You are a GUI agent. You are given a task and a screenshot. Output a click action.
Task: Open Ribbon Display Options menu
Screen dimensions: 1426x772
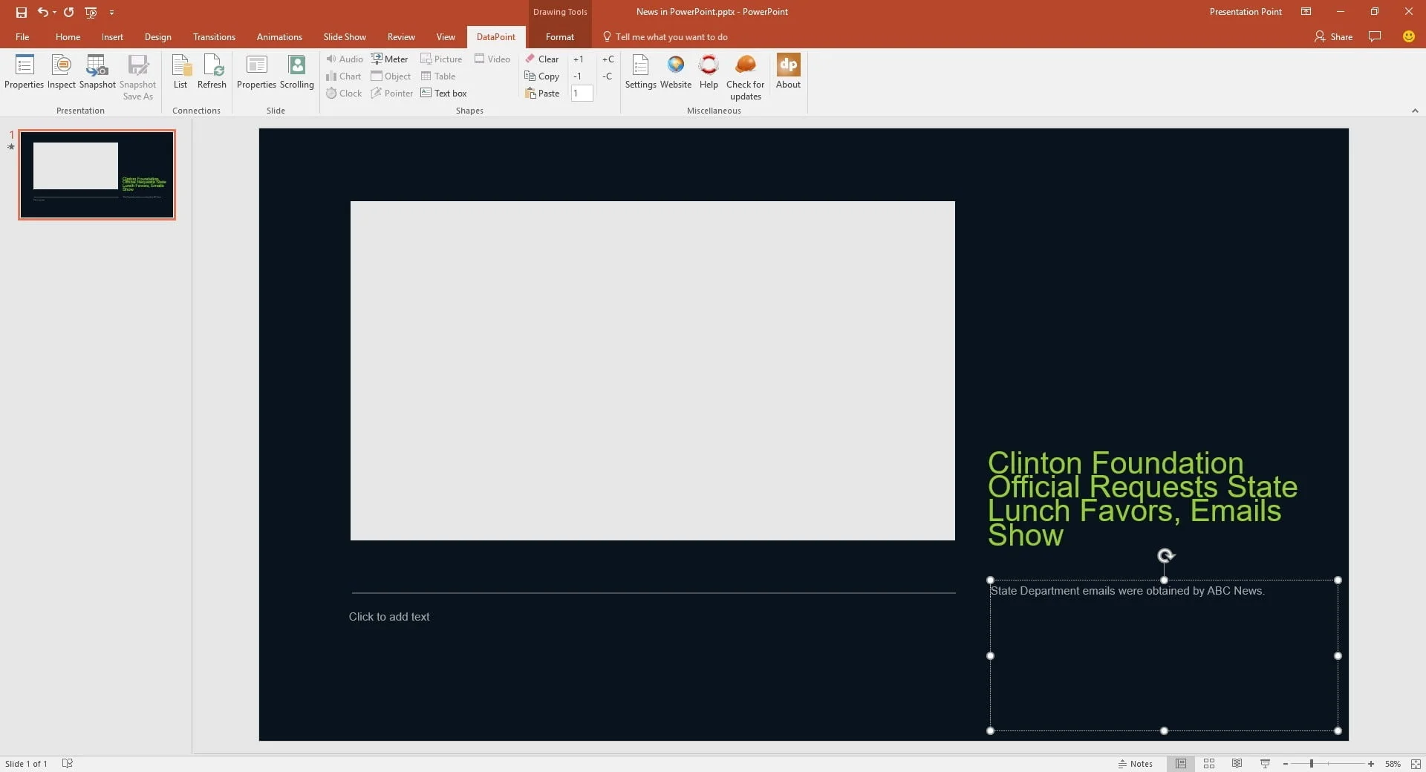click(x=1306, y=12)
